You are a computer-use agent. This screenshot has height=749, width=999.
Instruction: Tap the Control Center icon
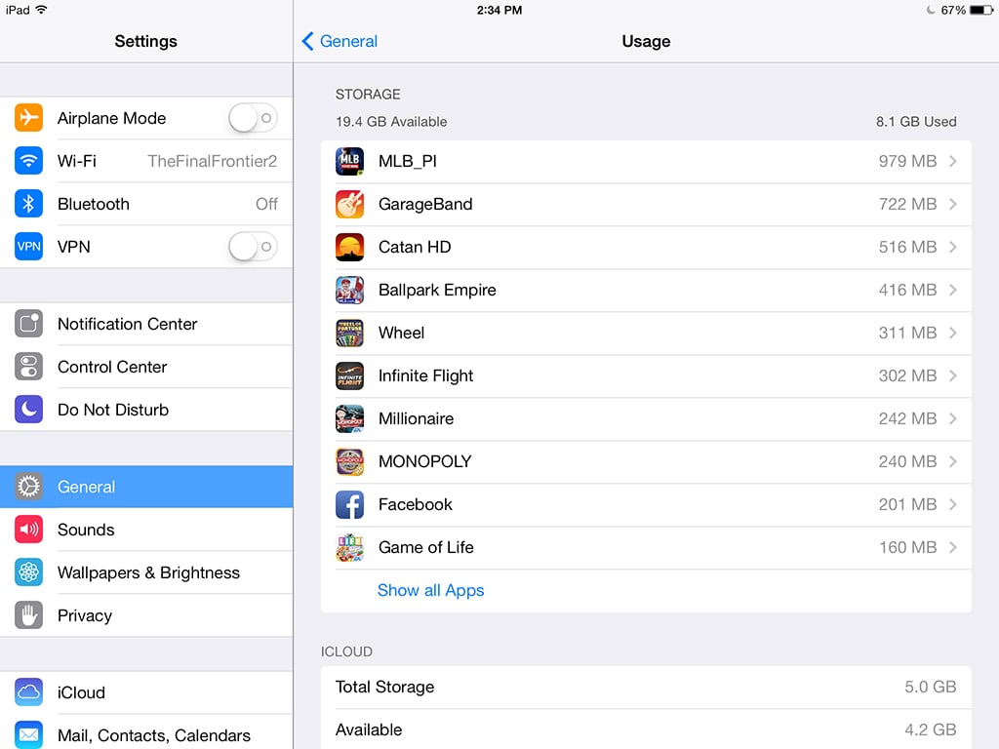click(x=28, y=367)
